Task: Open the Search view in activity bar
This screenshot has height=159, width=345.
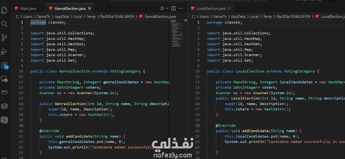Action: tap(4, 24)
